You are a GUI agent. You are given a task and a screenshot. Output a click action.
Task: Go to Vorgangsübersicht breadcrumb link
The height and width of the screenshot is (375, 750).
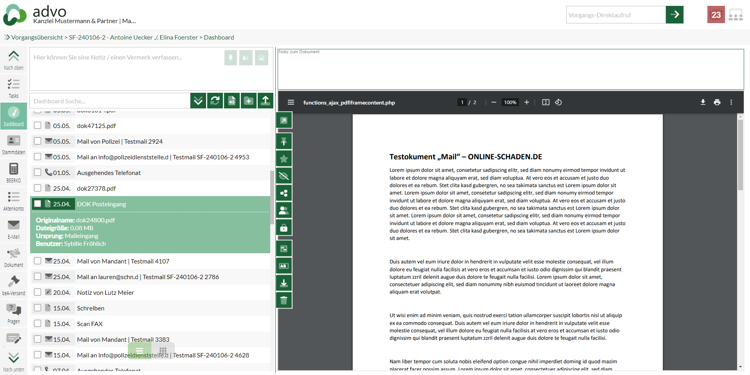[37, 38]
